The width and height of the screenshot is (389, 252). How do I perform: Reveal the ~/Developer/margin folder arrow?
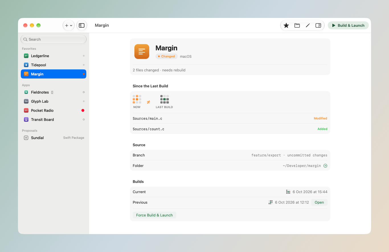pos(325,166)
